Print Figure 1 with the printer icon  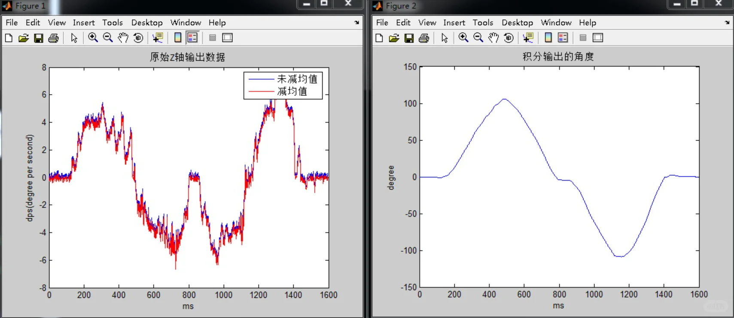click(53, 38)
